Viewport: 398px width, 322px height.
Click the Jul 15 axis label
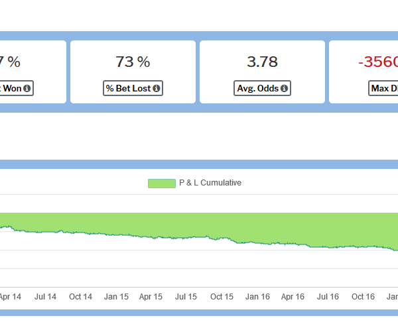pos(186,297)
